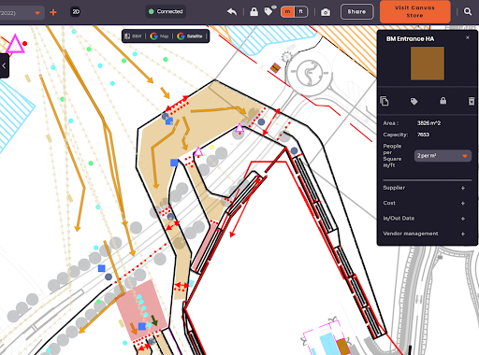Click the brown color swatch
Image resolution: width=479 pixels, height=355 pixels.
(428, 64)
